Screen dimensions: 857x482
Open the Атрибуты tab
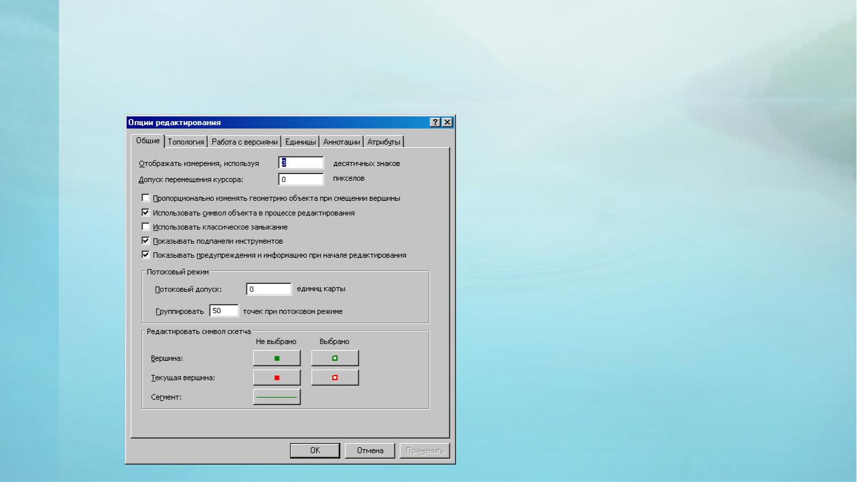[x=384, y=142]
